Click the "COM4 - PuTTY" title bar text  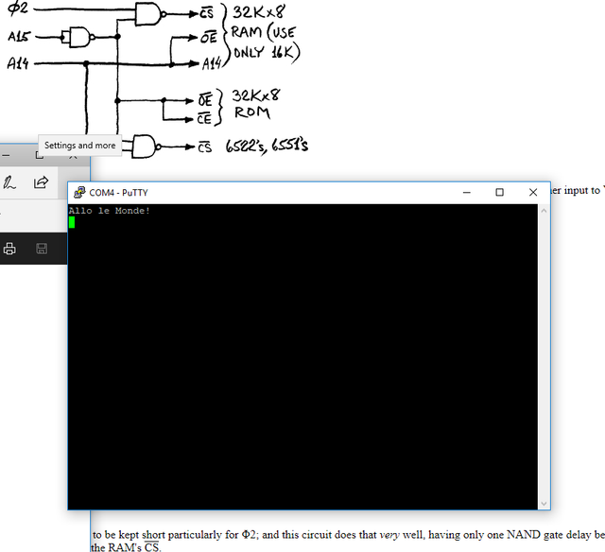point(121,192)
